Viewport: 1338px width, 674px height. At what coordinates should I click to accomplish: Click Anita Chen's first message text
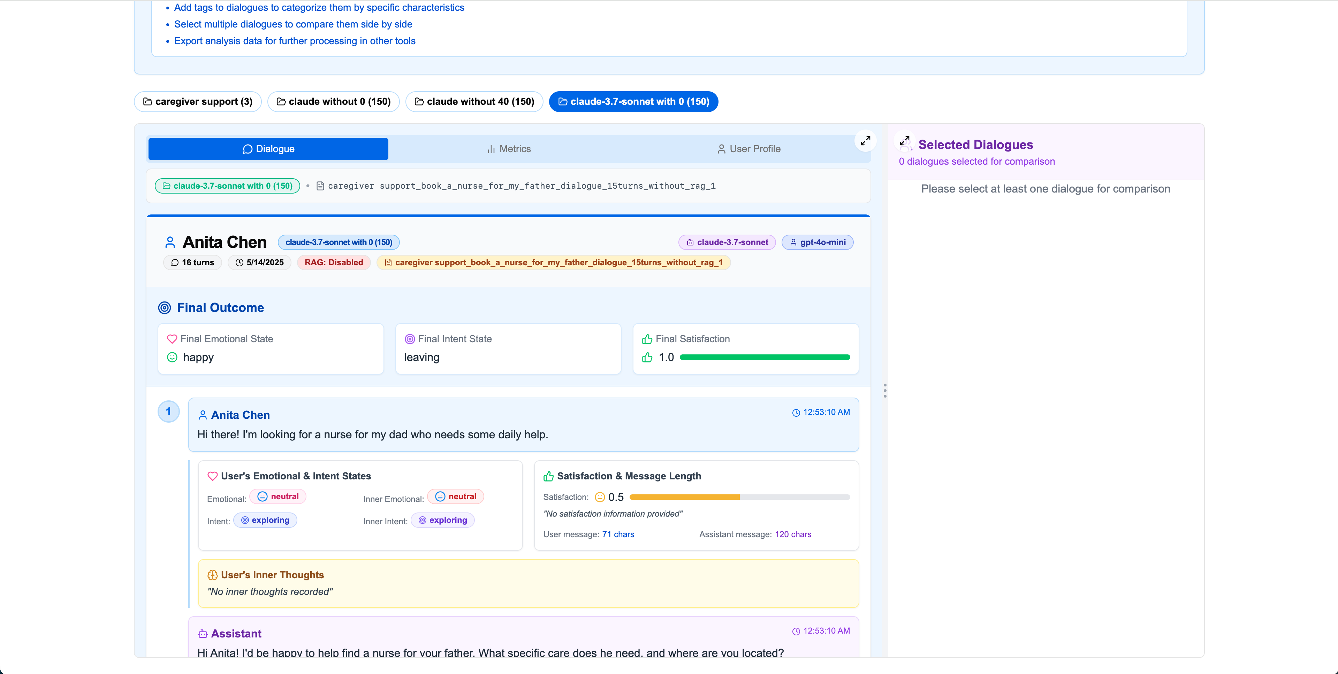click(x=372, y=435)
